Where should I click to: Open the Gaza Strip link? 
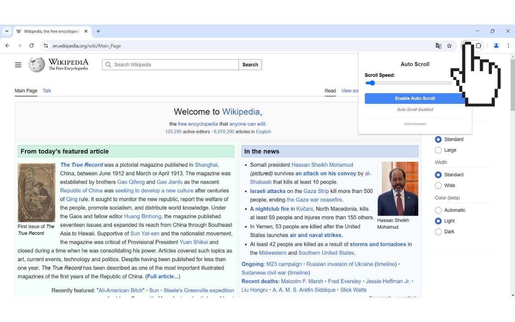316,191
